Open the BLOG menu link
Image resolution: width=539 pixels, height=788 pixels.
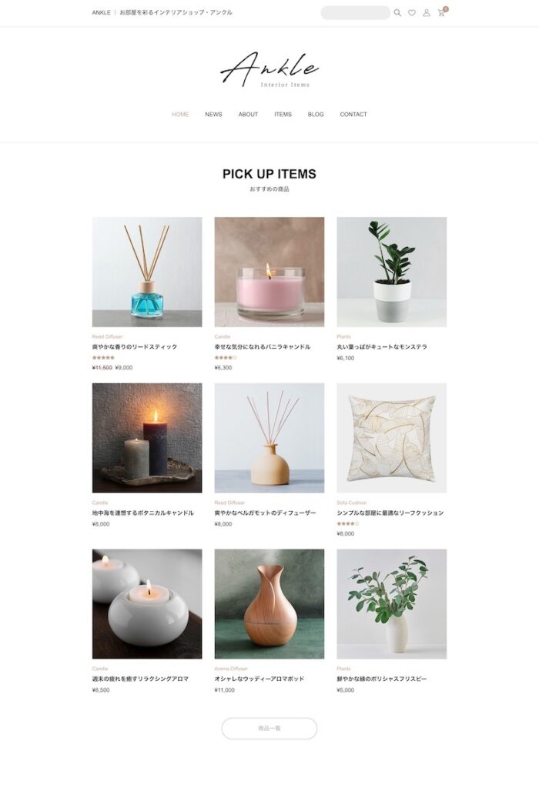click(316, 115)
